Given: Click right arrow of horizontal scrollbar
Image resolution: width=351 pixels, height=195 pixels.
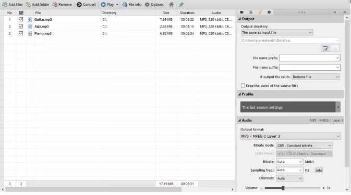Looking at the screenshot, I should pos(233,189).
